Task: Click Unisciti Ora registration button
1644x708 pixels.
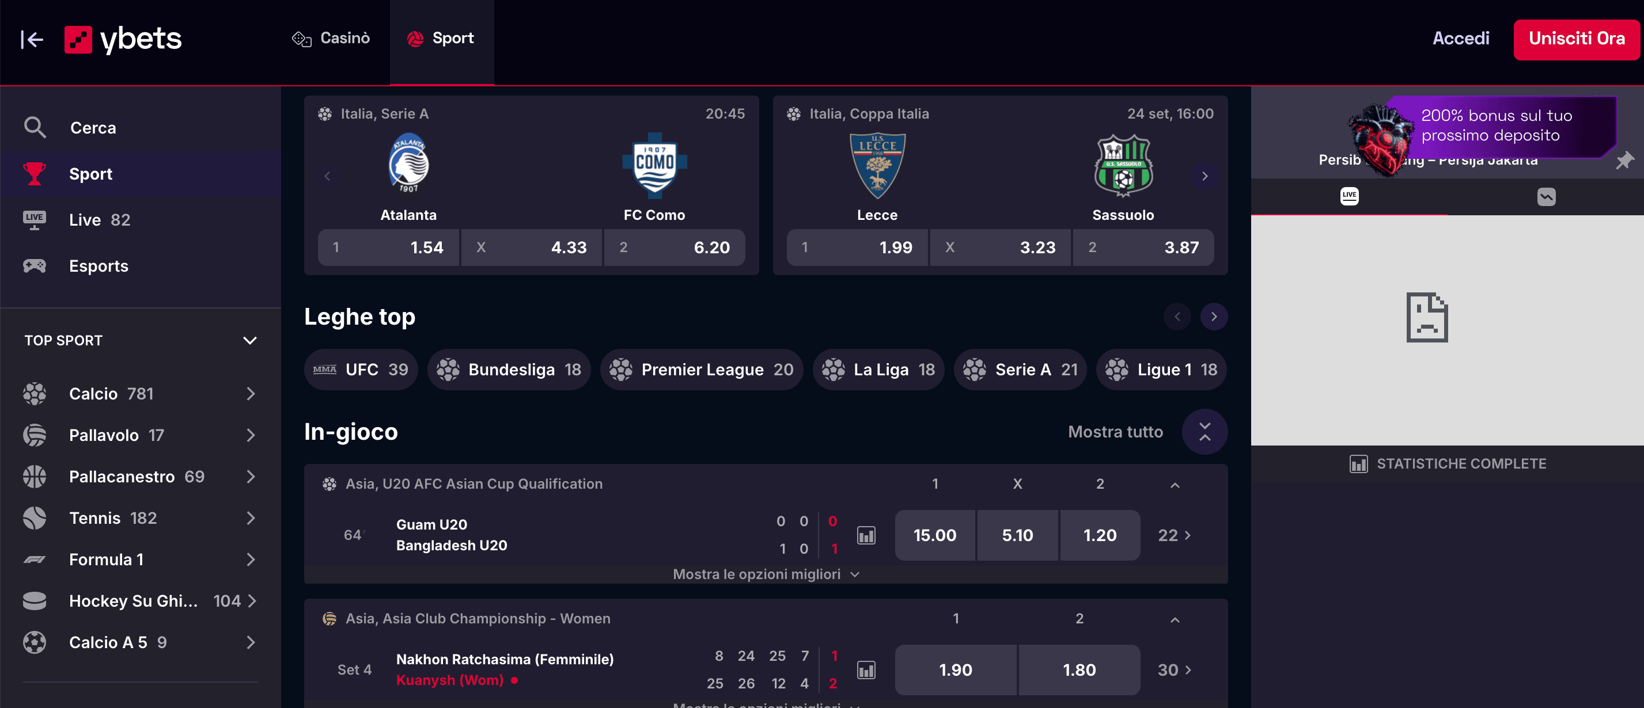Action: pos(1576,39)
